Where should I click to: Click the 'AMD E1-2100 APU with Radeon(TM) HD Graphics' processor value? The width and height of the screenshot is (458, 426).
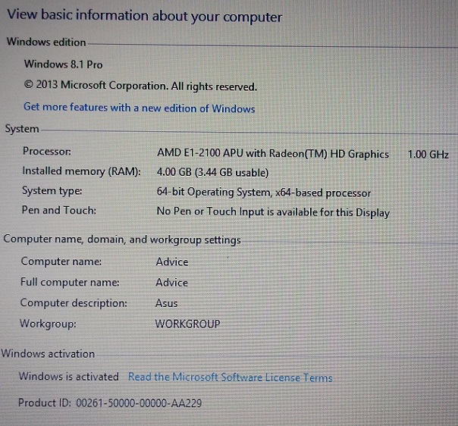click(x=273, y=154)
